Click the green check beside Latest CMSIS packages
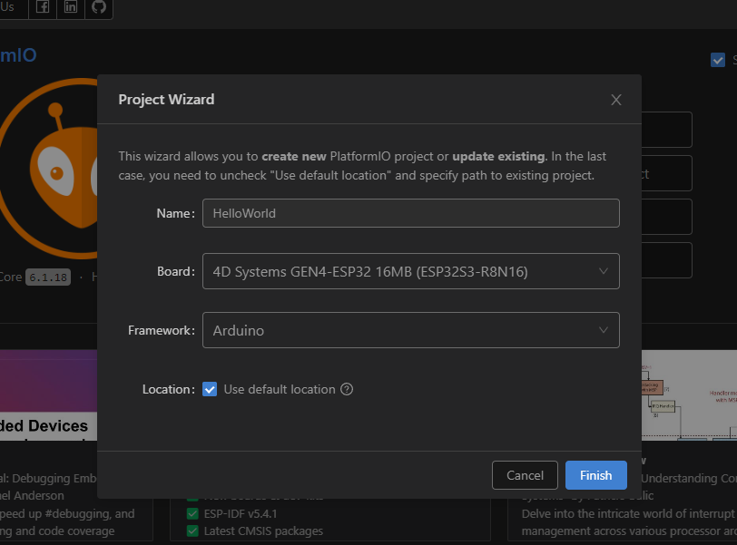 pos(192,530)
